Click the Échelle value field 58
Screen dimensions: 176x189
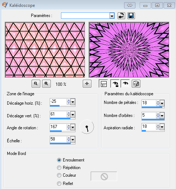[58, 139]
